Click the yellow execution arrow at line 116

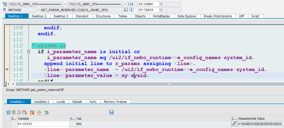point(7,69)
